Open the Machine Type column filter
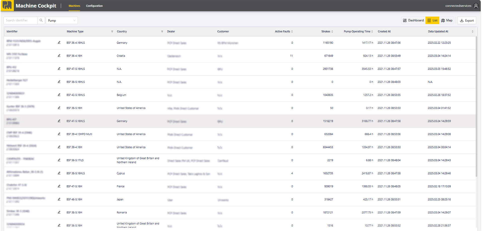 coord(112,31)
